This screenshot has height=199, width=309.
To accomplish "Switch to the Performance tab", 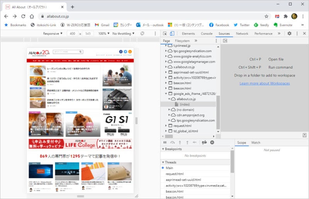I will click(x=263, y=34).
